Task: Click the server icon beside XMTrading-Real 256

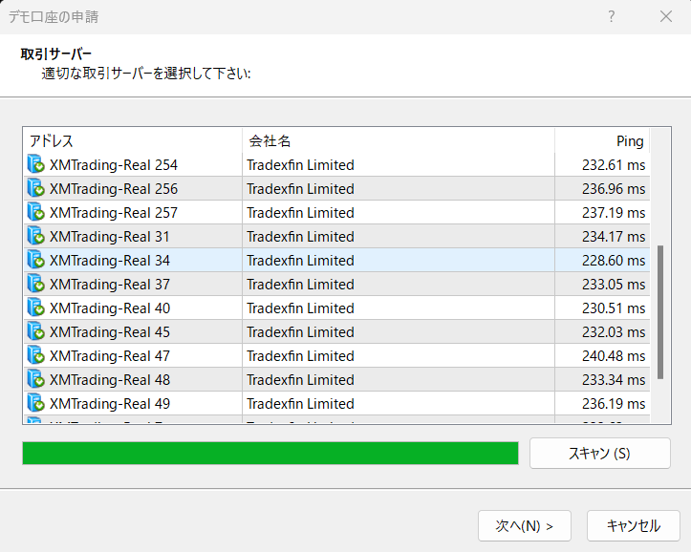Action: [35, 187]
